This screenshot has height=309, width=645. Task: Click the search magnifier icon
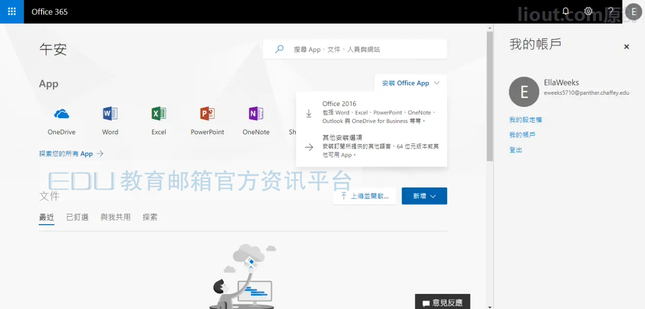pos(279,49)
